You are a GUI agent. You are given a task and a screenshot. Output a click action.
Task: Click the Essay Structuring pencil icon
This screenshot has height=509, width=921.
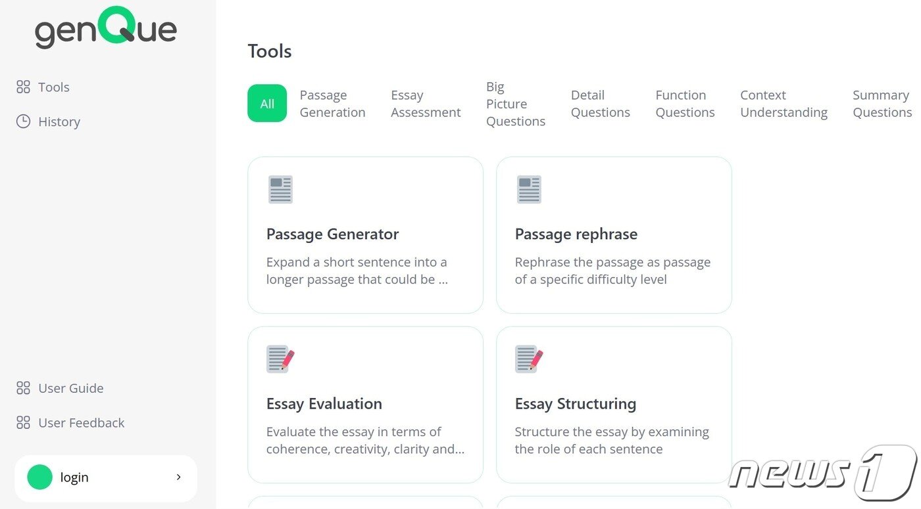click(529, 359)
